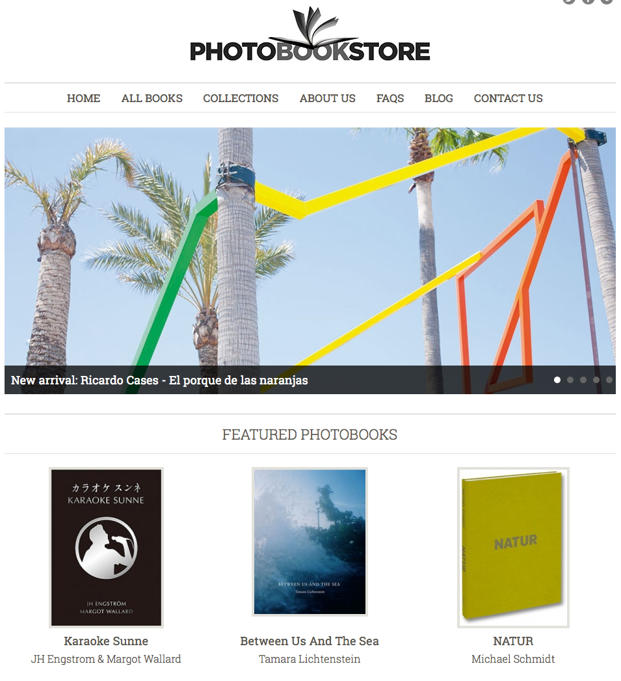Image resolution: width=621 pixels, height=681 pixels.
Task: Jump to the last slideshow dot
Action: pos(609,380)
